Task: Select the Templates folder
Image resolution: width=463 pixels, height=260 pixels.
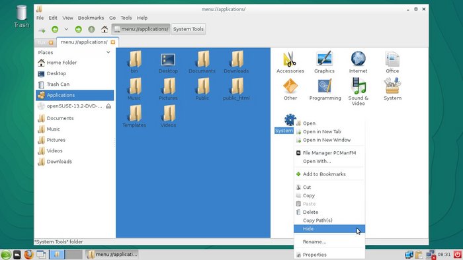Action: [134, 116]
